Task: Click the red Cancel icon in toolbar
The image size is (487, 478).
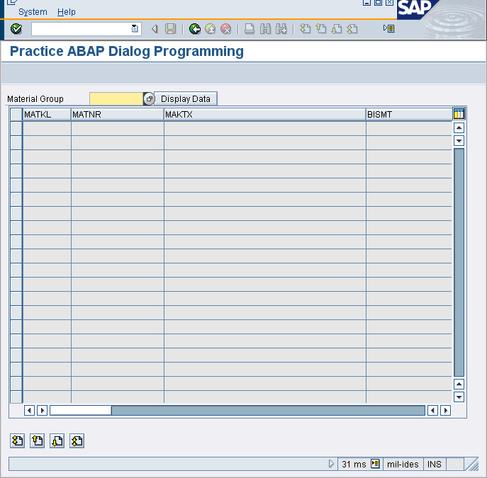Action: [226, 29]
